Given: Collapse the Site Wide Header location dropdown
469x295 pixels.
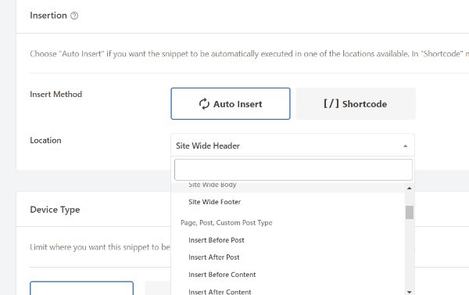Looking at the screenshot, I should click(292, 146).
